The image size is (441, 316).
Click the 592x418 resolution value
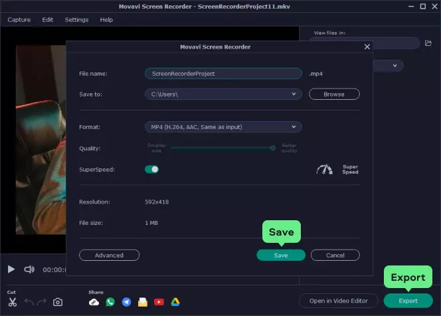157,202
